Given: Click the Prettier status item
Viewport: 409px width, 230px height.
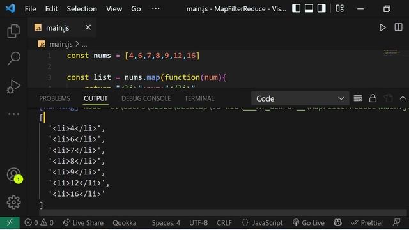Looking at the screenshot, I should [x=367, y=223].
